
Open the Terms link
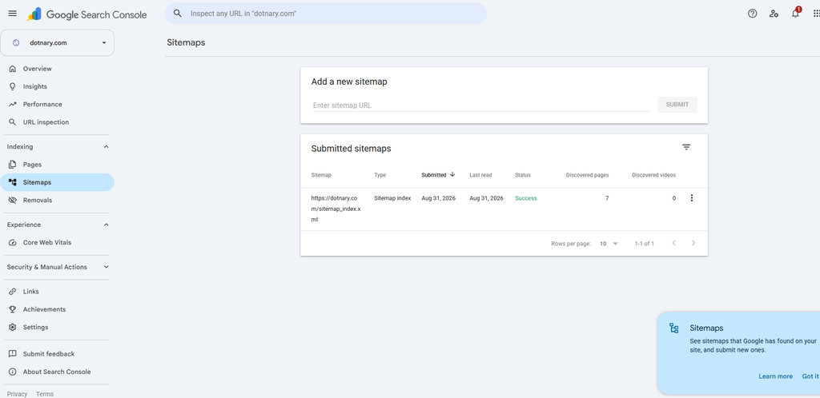point(45,394)
